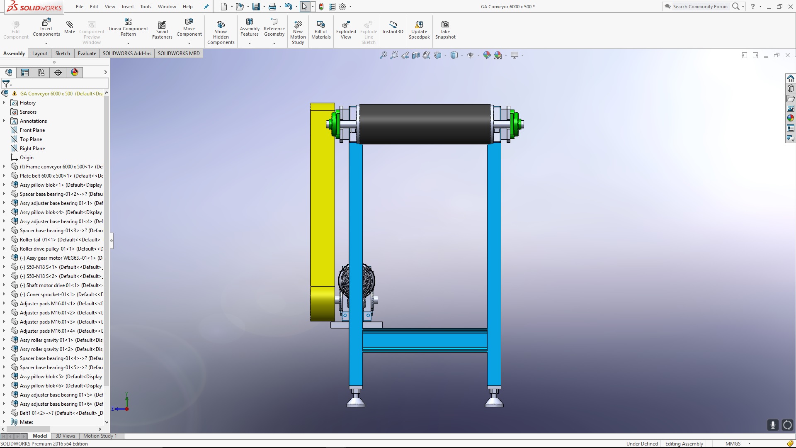Click the Save icon
This screenshot has width=796, height=448.
(x=256, y=7)
